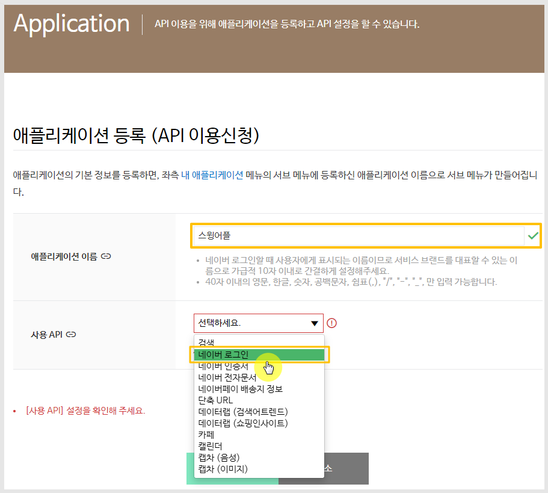Open the 내 애플리케이션 link
Viewport: 548px width, 493px height.
pos(212,175)
